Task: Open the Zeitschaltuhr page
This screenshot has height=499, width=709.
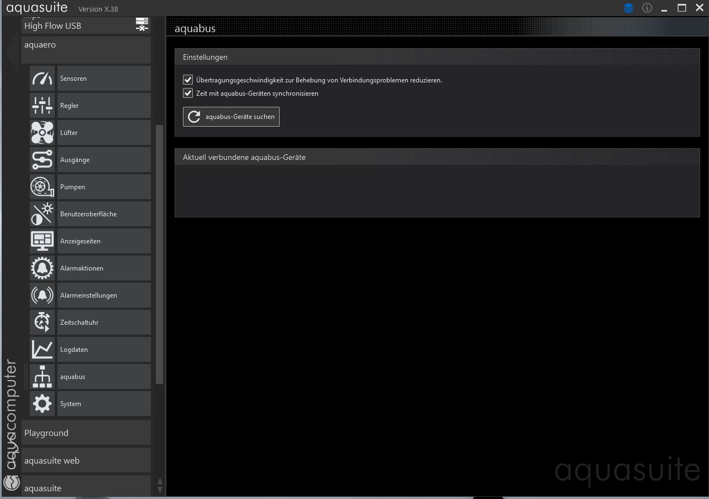Action: (104, 323)
